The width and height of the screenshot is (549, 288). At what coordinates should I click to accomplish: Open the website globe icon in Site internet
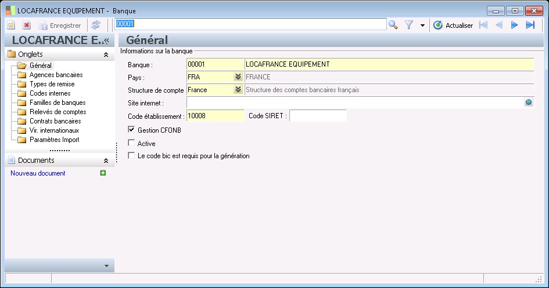tap(529, 103)
